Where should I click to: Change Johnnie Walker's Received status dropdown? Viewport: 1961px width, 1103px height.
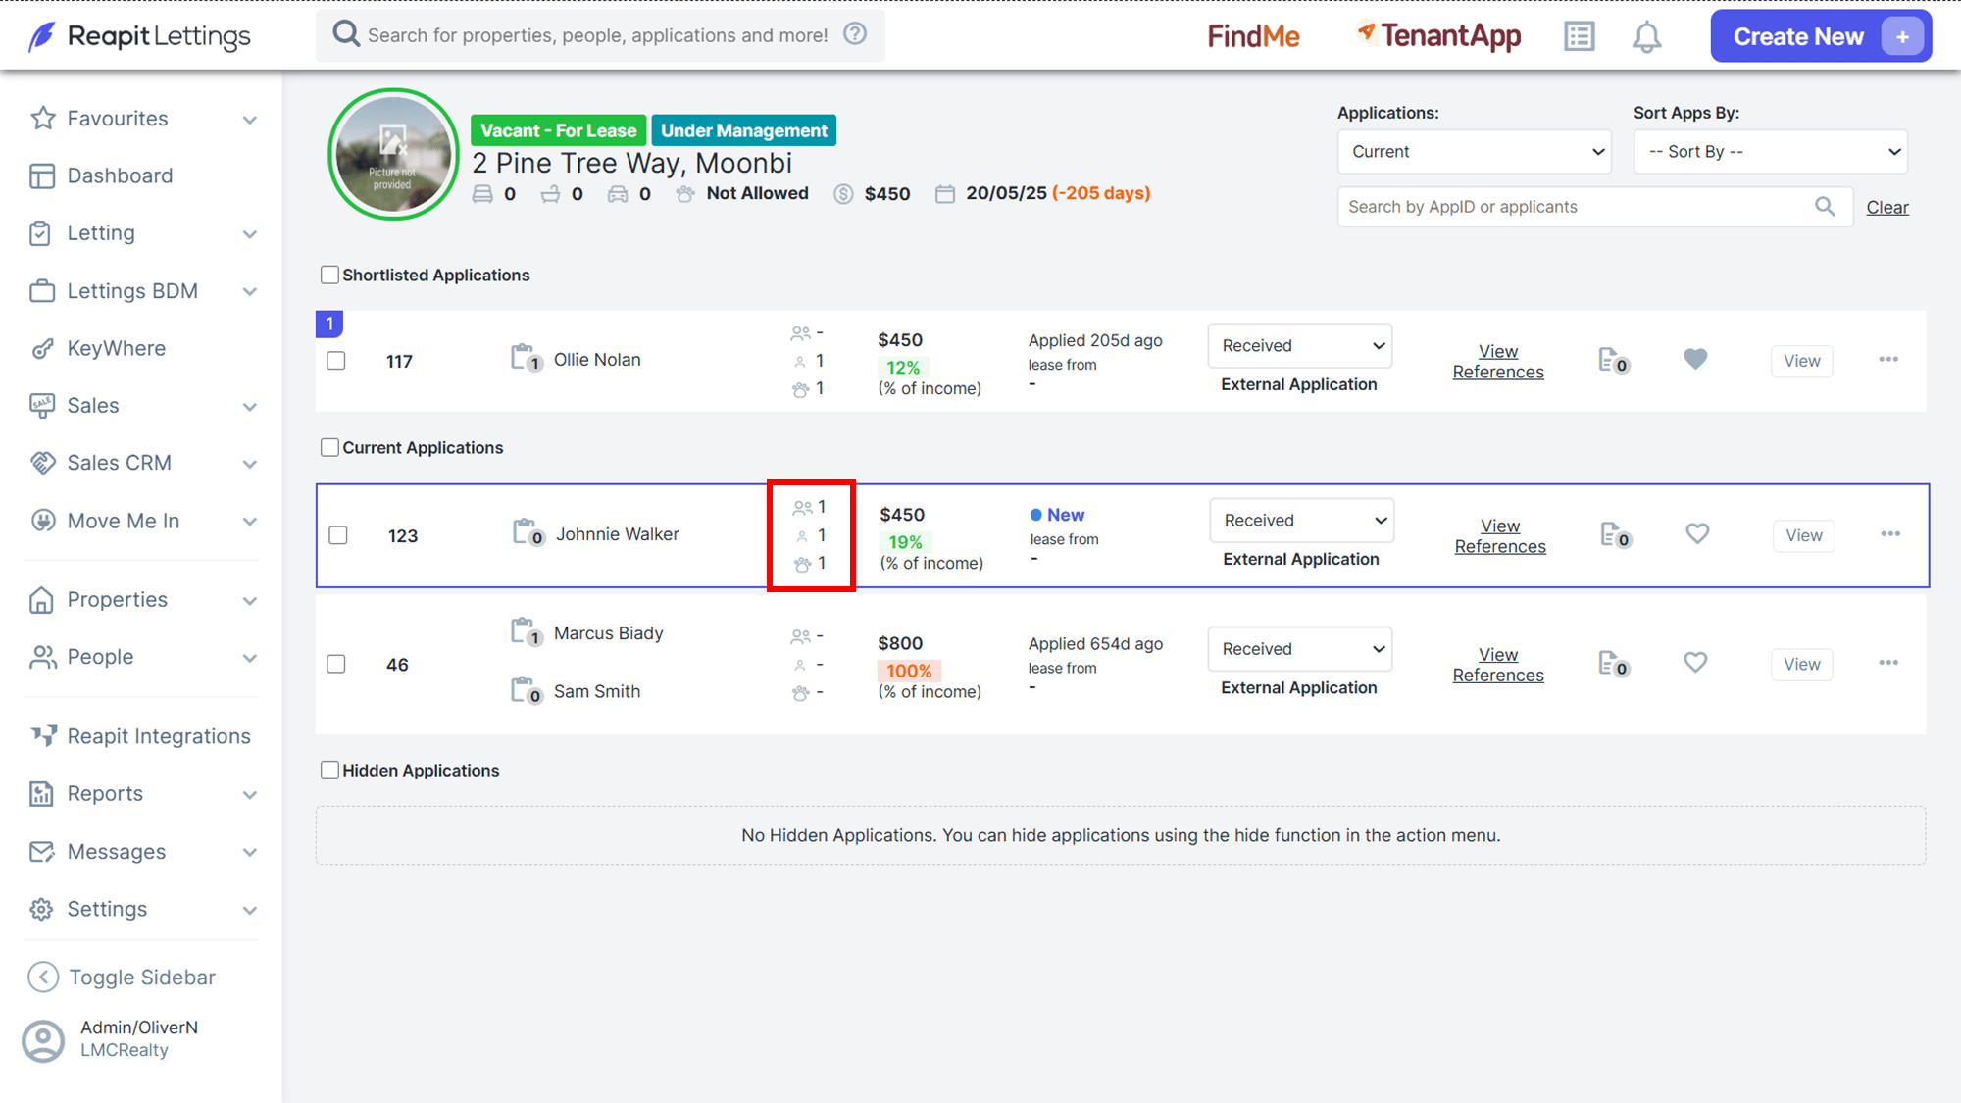tap(1301, 521)
